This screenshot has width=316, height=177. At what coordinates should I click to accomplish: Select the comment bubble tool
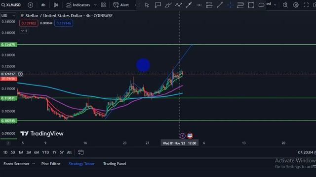click(261, 5)
